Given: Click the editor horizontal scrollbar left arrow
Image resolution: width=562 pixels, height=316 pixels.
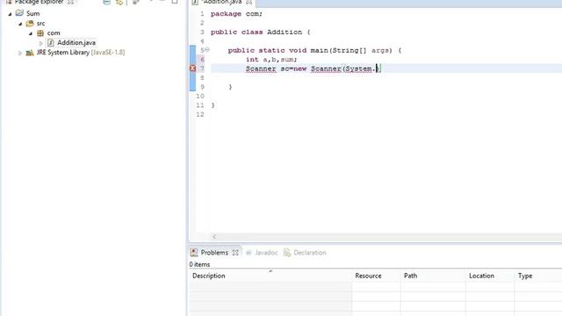Looking at the screenshot, I should 214,236.
